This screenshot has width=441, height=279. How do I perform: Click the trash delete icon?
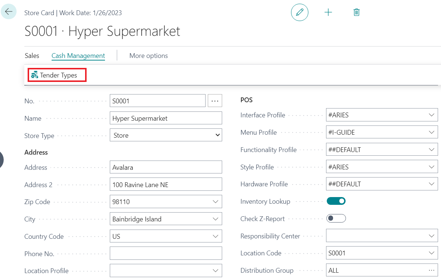coord(356,13)
